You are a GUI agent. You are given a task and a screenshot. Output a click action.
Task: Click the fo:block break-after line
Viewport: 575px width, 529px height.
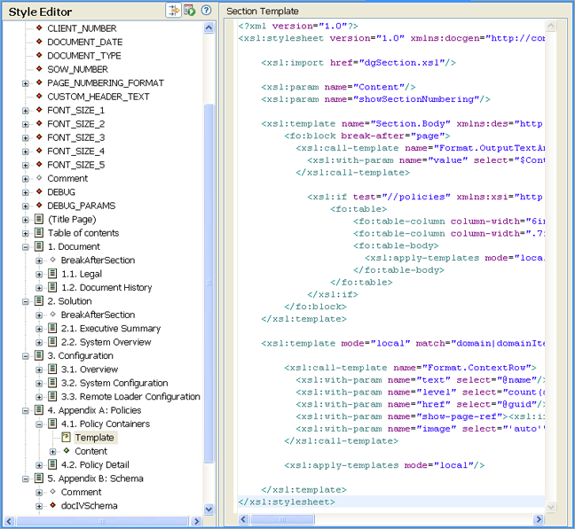(x=366, y=136)
